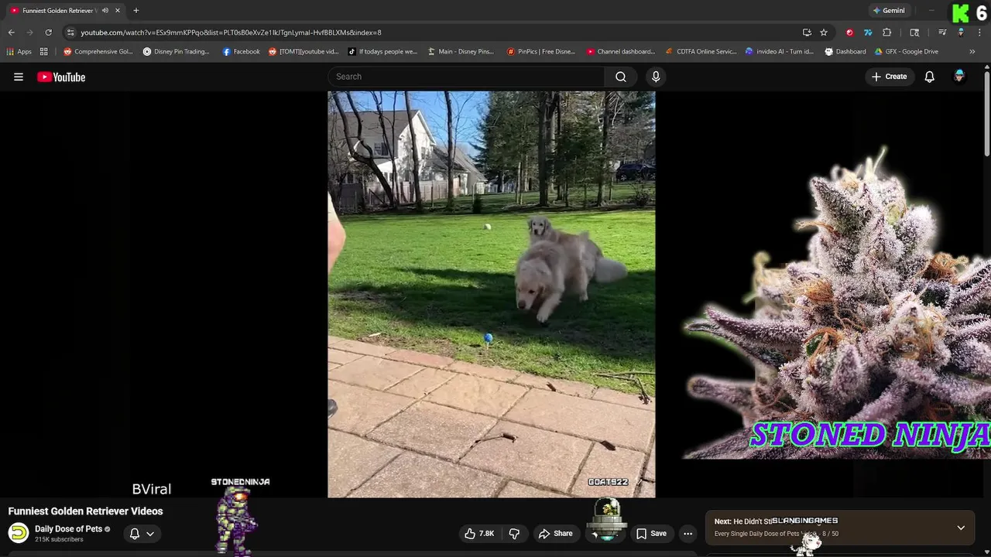Image resolution: width=991 pixels, height=557 pixels.
Task: Open the Facebook bookmark
Action: click(x=241, y=52)
